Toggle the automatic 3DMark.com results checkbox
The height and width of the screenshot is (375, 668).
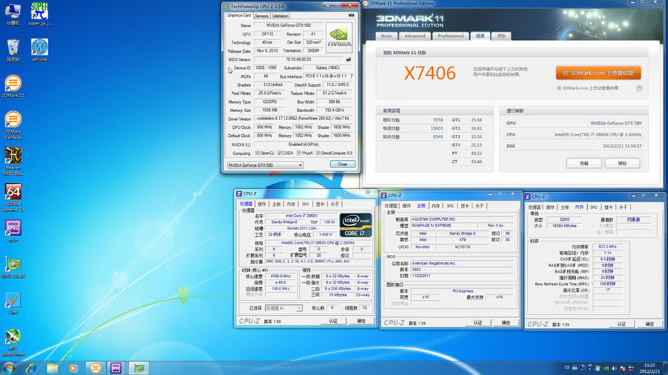(639, 89)
